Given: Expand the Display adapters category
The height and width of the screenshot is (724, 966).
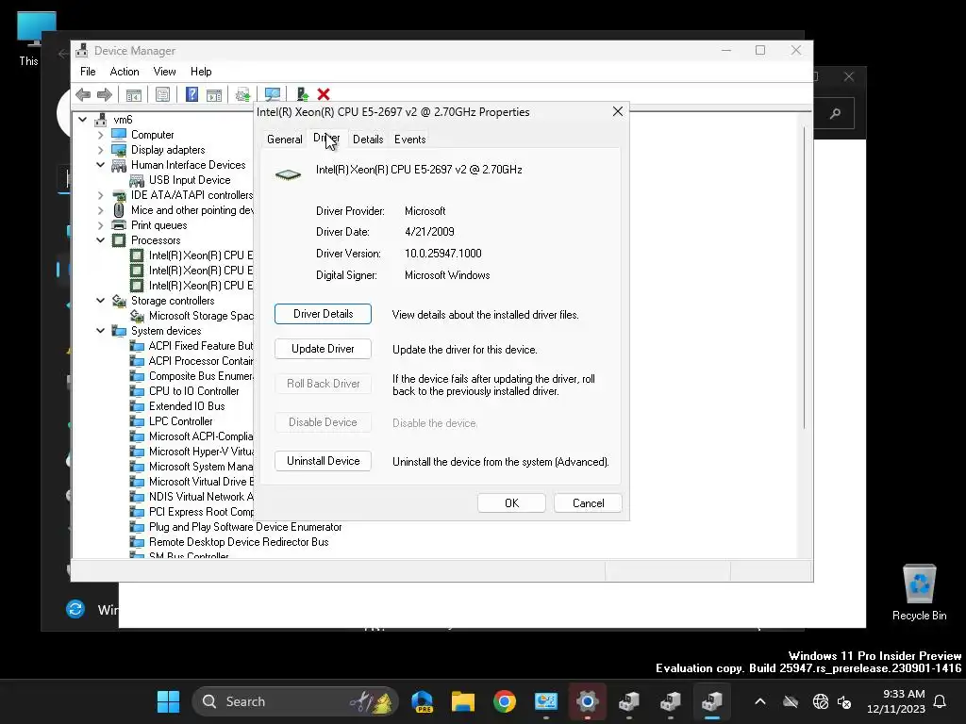Looking at the screenshot, I should click(100, 150).
